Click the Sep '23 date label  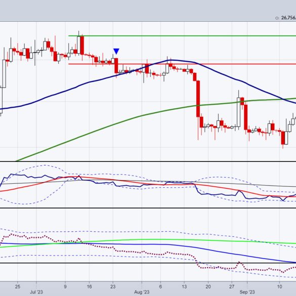pos(247,292)
